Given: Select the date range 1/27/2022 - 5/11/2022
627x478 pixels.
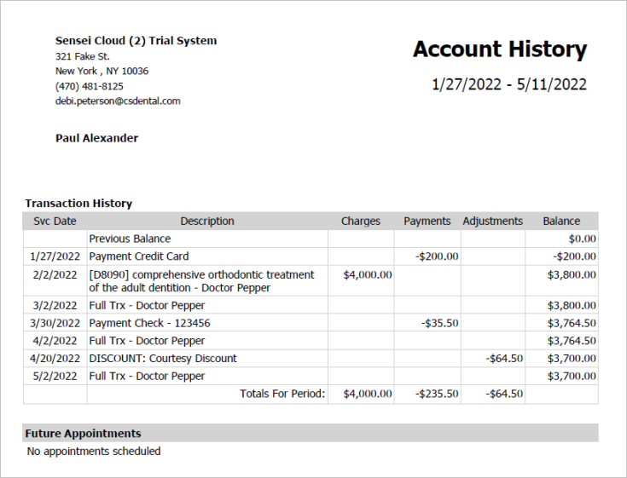Looking at the screenshot, I should [509, 84].
